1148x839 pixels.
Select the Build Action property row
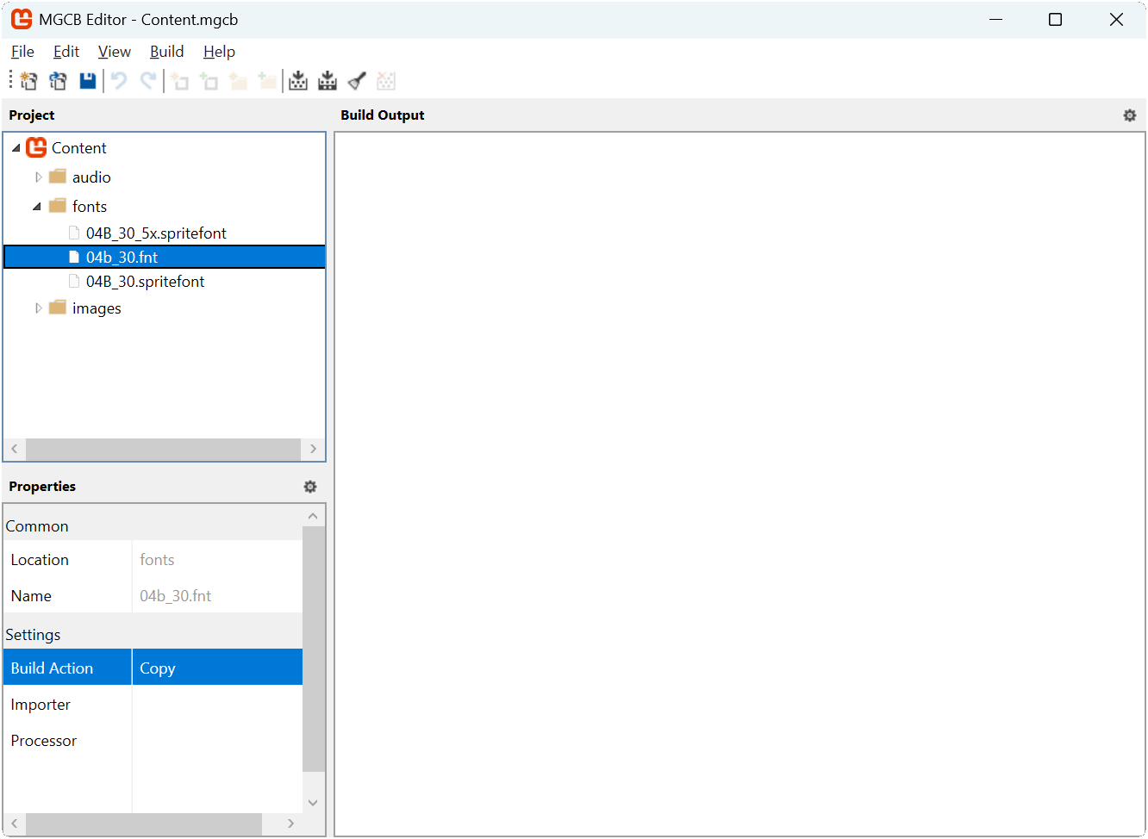pyautogui.click(x=153, y=668)
